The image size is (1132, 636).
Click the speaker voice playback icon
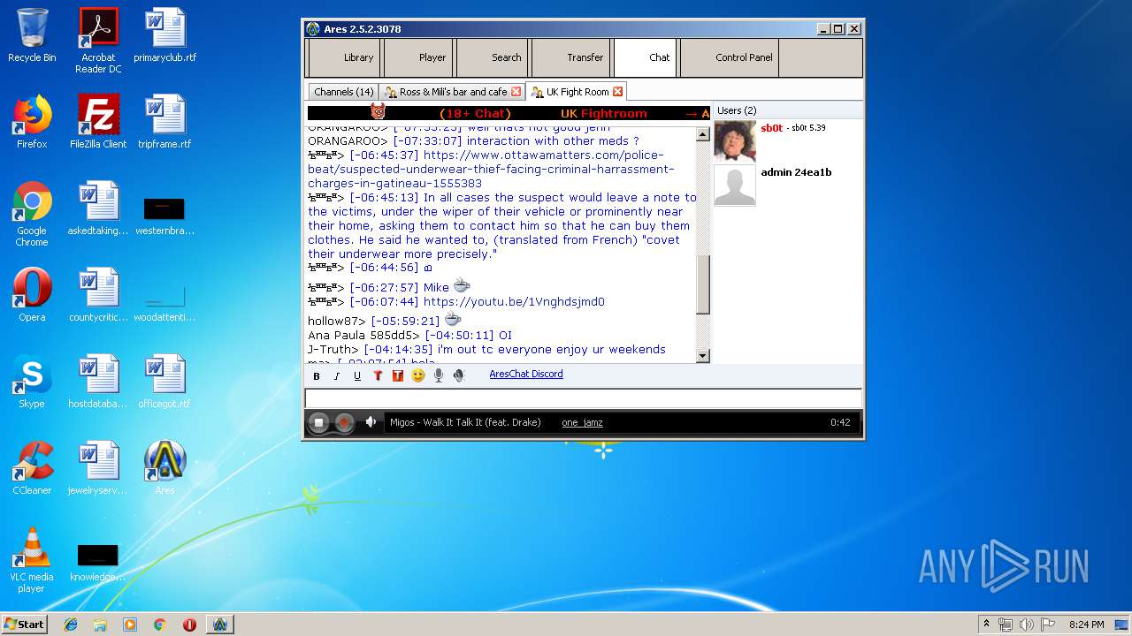(459, 375)
